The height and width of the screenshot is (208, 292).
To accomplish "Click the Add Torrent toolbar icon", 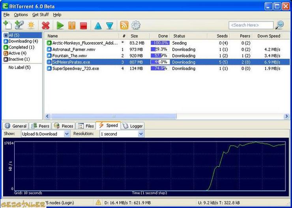I will coord(7,25).
